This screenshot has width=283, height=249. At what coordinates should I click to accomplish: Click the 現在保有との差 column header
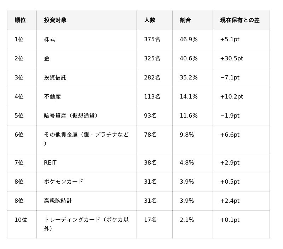(x=240, y=20)
